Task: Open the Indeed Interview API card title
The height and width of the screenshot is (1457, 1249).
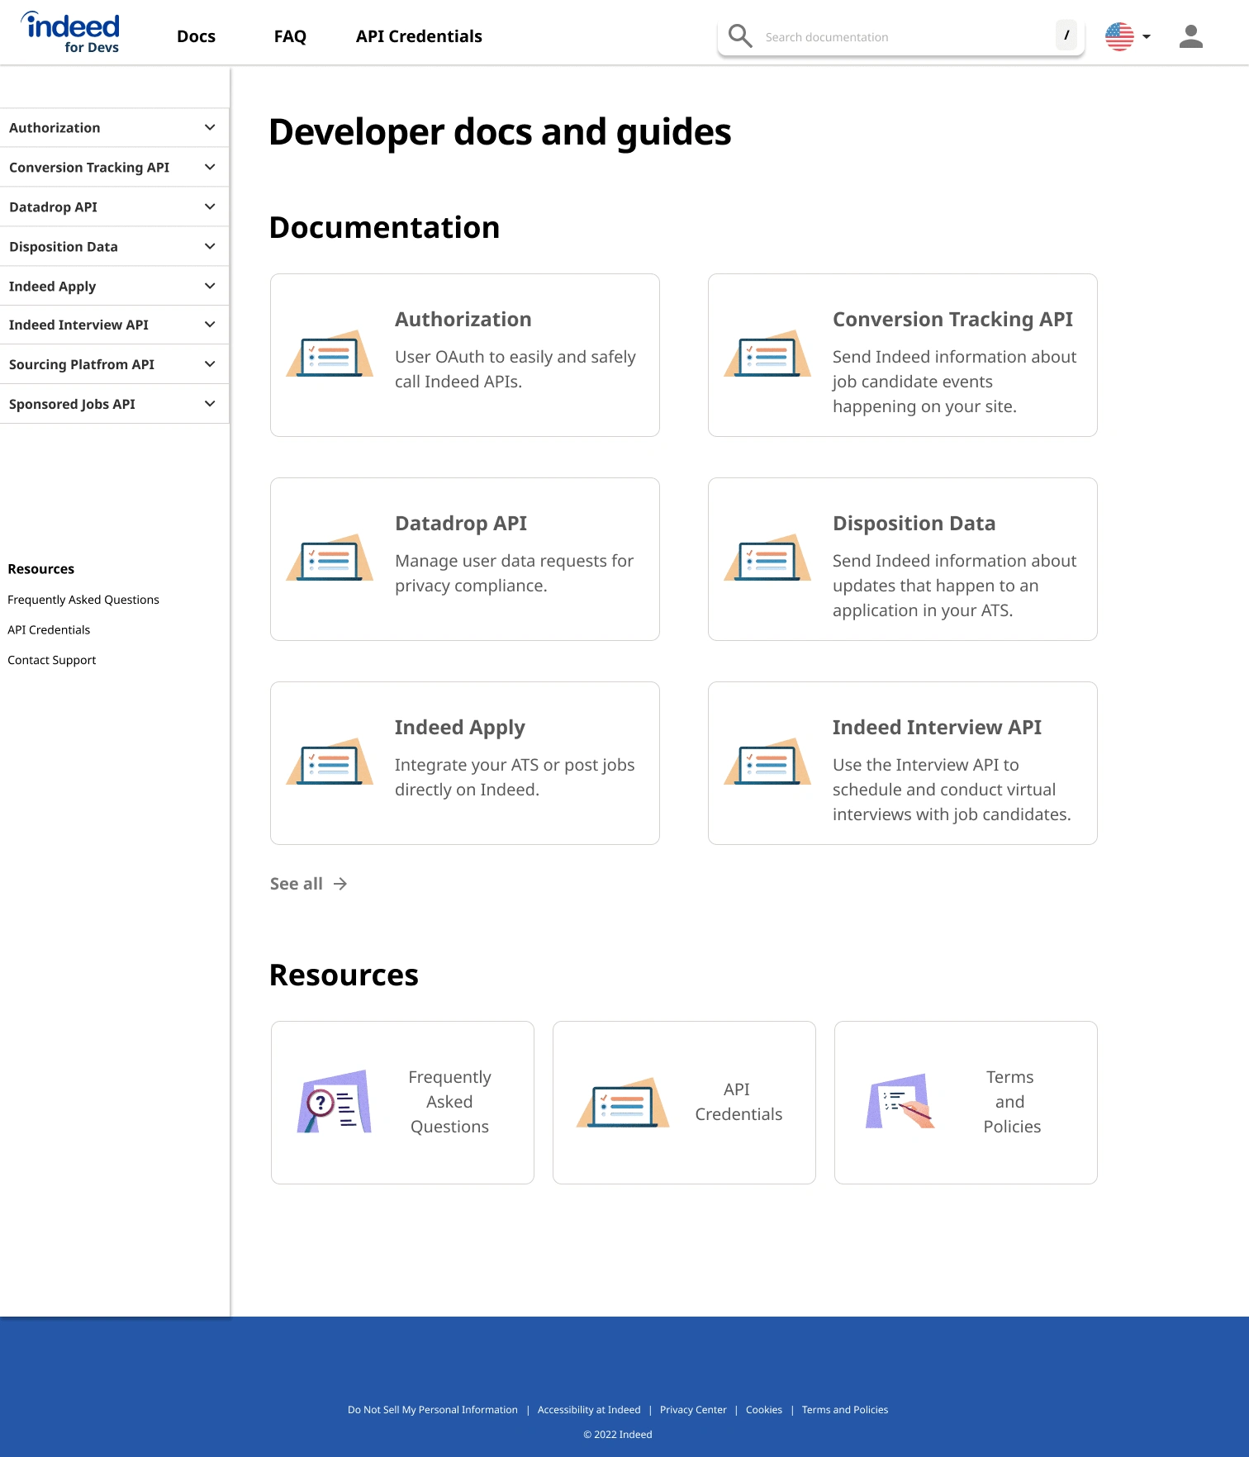Action: click(937, 728)
